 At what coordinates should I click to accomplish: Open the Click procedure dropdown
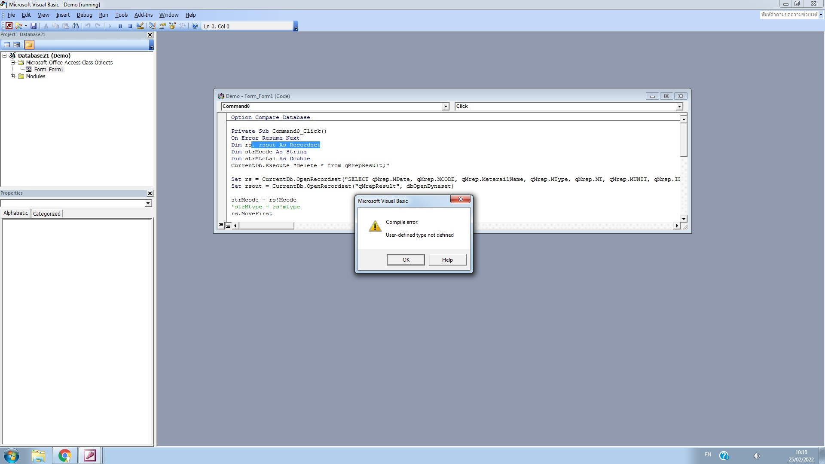pyautogui.click(x=679, y=107)
